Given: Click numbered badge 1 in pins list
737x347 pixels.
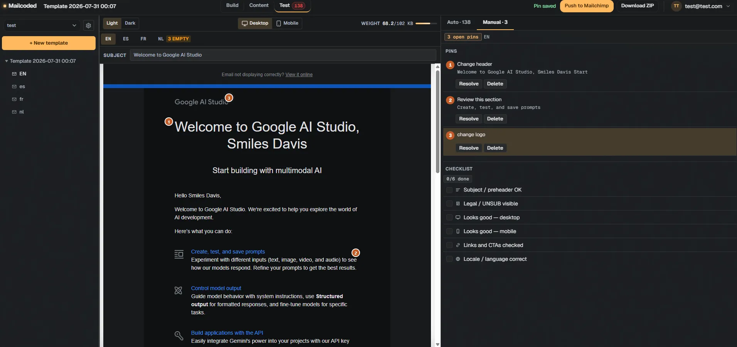Looking at the screenshot, I should (450, 65).
